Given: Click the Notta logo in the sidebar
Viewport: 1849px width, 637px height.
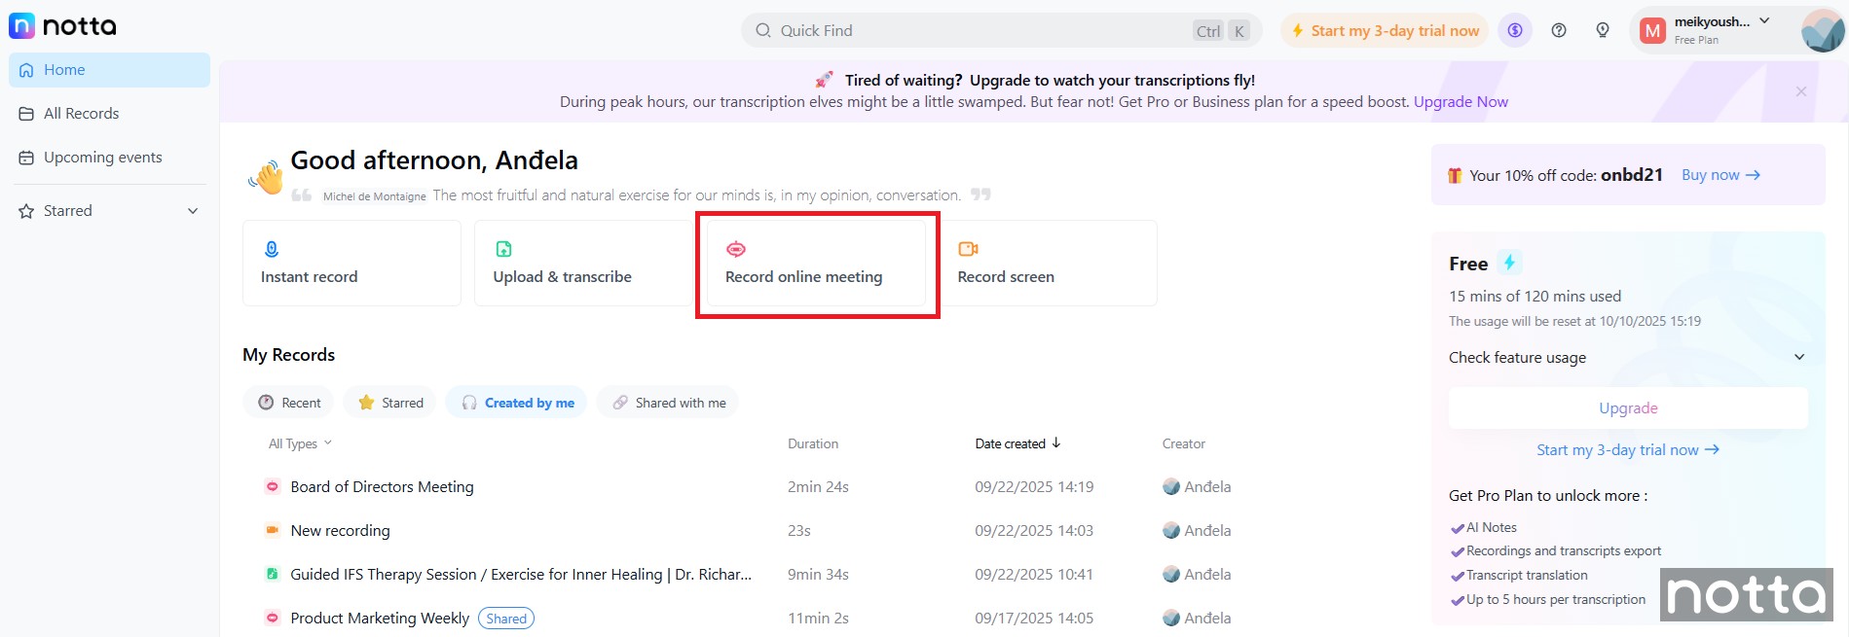Looking at the screenshot, I should pos(62,25).
